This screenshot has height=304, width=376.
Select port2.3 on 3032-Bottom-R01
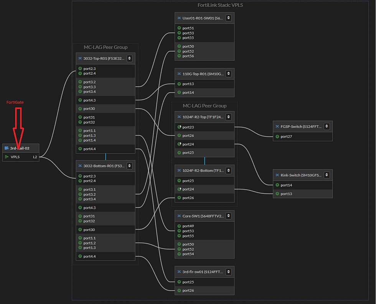(x=89, y=176)
